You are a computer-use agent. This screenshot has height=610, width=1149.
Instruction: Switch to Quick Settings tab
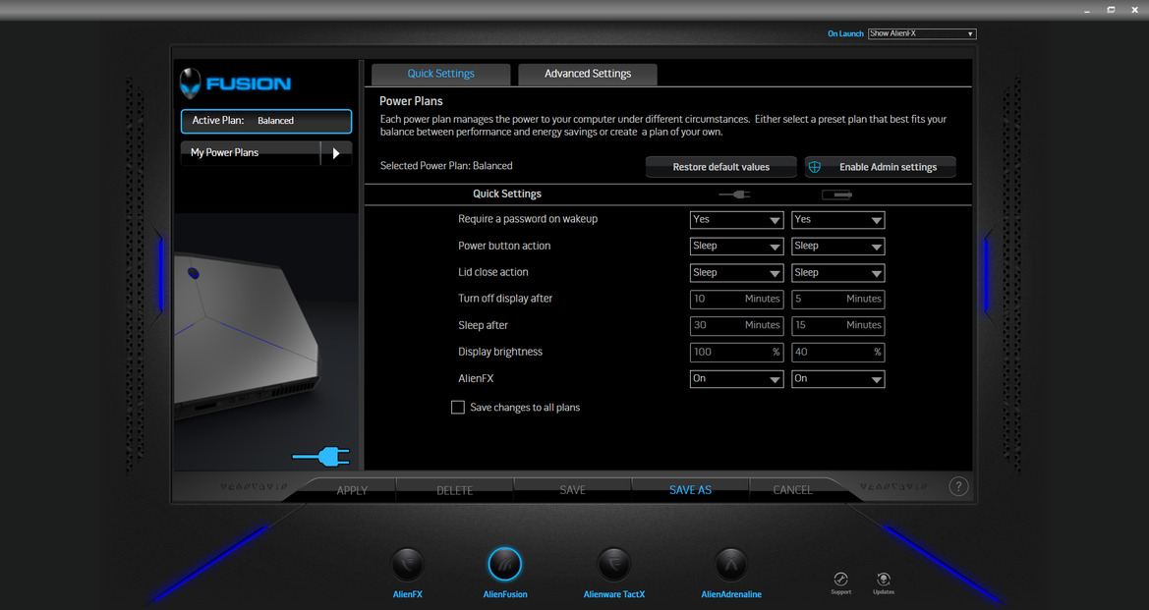tap(440, 74)
